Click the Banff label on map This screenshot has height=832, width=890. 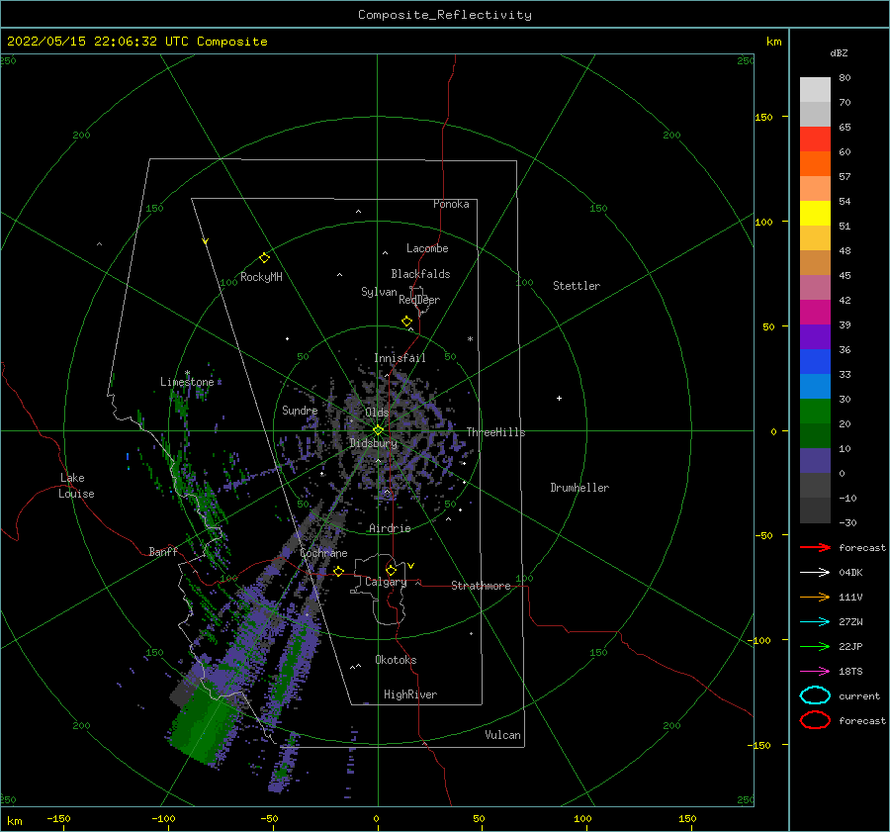tap(163, 551)
